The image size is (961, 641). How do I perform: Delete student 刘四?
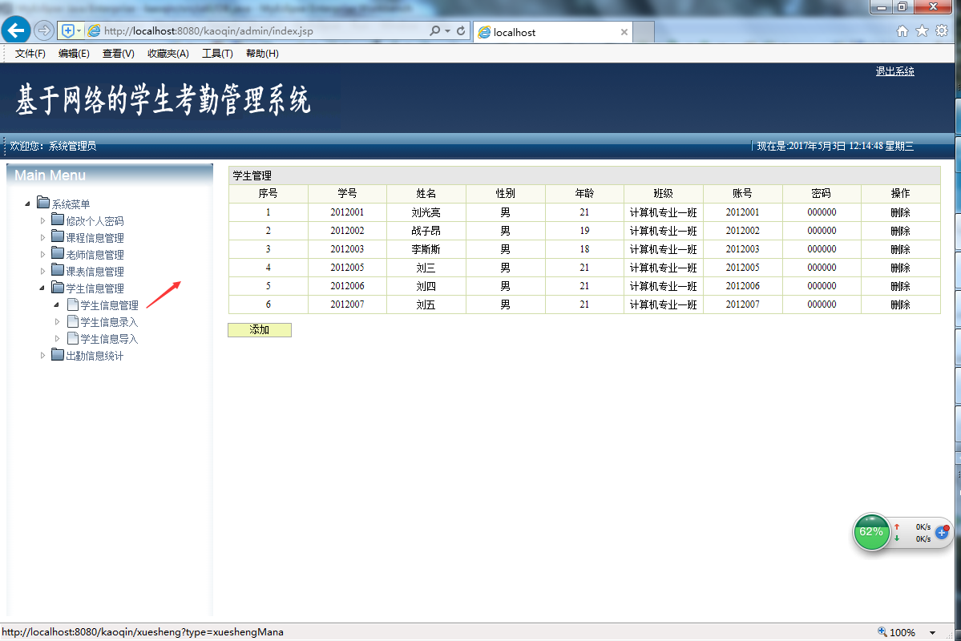tap(900, 286)
